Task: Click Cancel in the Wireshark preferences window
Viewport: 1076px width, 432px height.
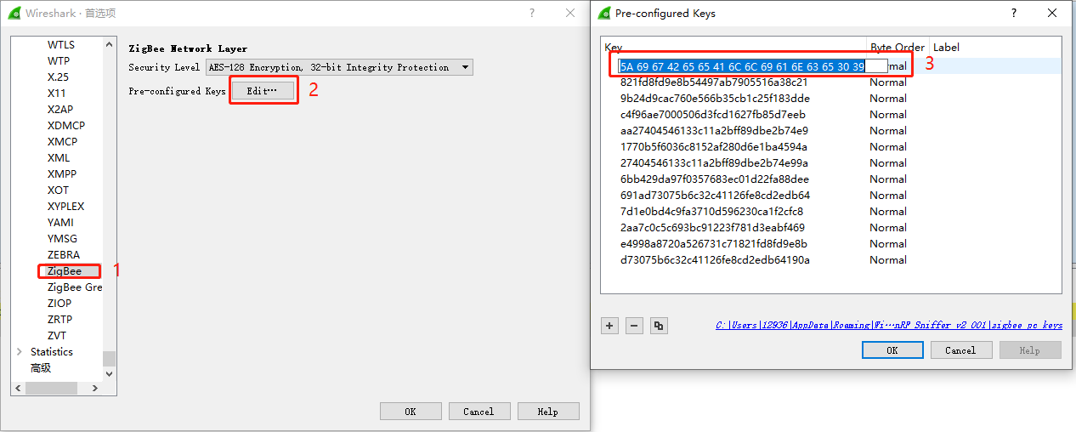Action: [x=479, y=412]
